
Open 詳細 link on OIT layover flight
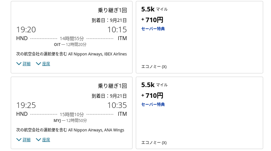point(27,64)
